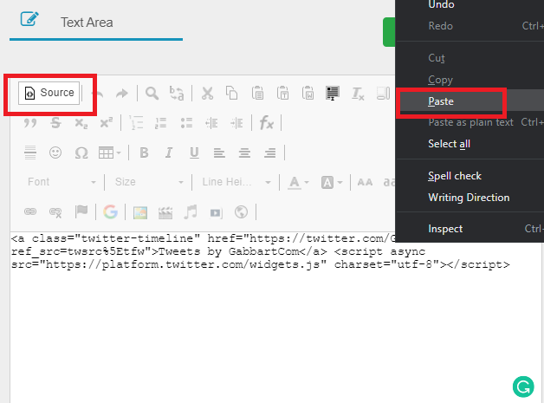
Task: Open the Font dropdown
Action: (62, 182)
